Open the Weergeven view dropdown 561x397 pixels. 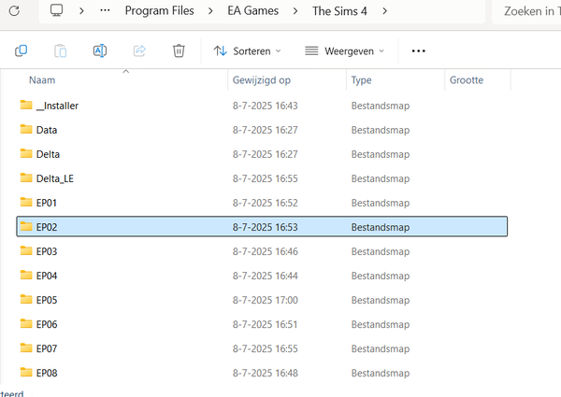[344, 51]
